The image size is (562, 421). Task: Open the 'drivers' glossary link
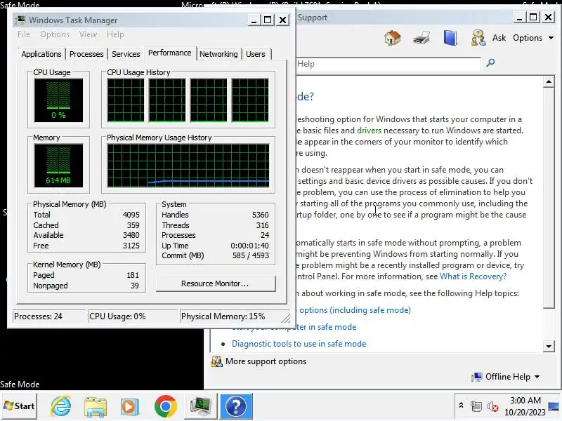point(370,131)
